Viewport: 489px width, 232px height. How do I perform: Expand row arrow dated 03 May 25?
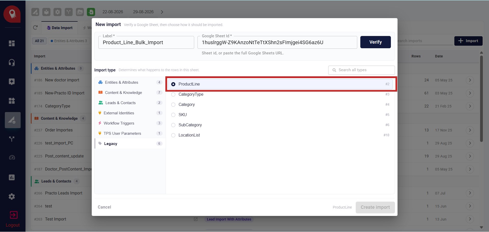[470, 93]
